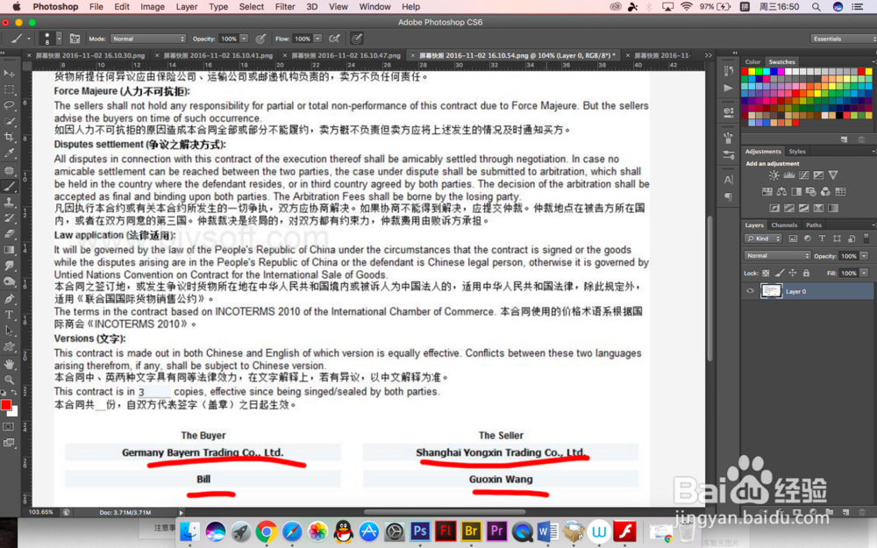The height and width of the screenshot is (548, 877).
Task: Open the Flow slider dropdown
Action: 317,39
